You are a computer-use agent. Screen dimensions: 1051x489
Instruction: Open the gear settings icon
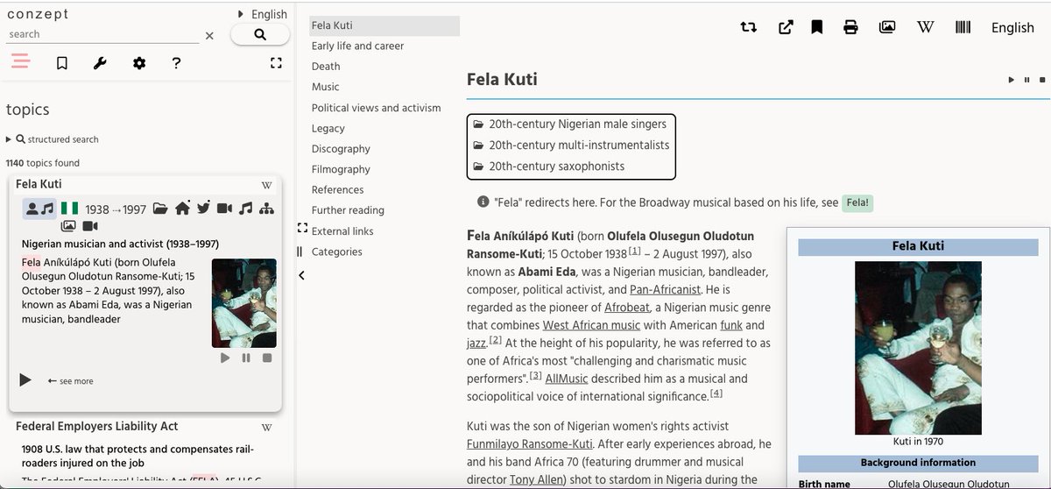point(139,63)
